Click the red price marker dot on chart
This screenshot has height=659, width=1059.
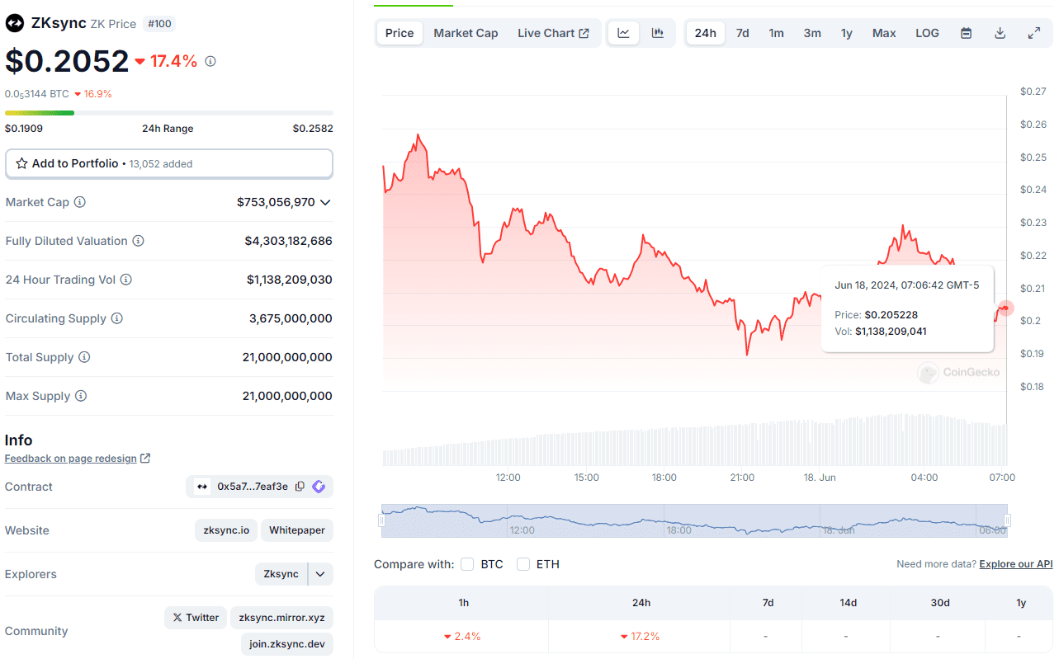[1005, 308]
